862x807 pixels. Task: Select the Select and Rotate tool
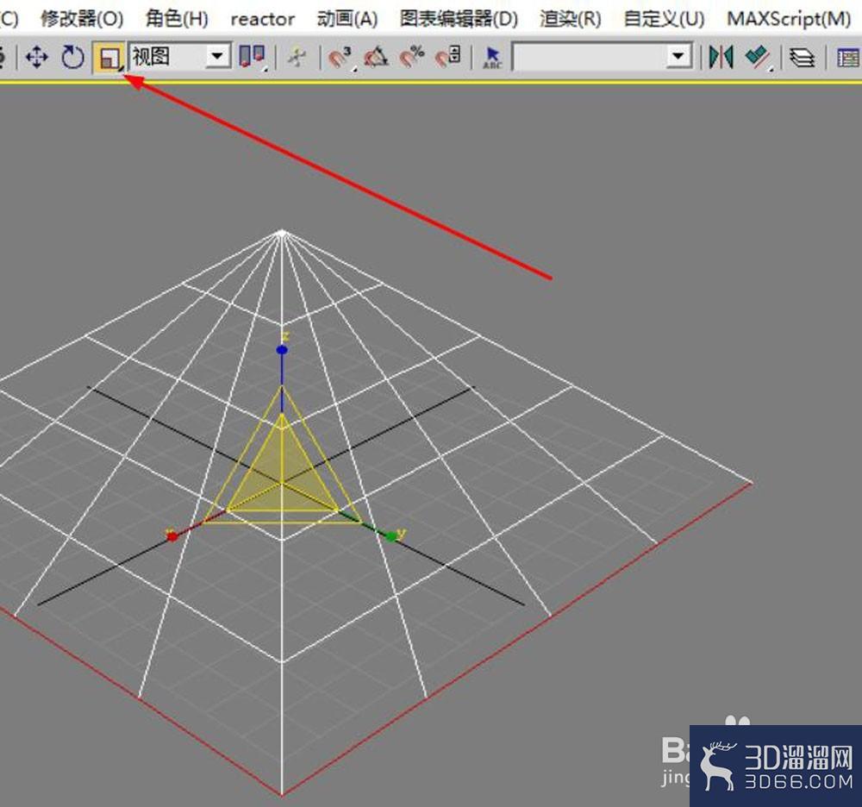[x=72, y=57]
